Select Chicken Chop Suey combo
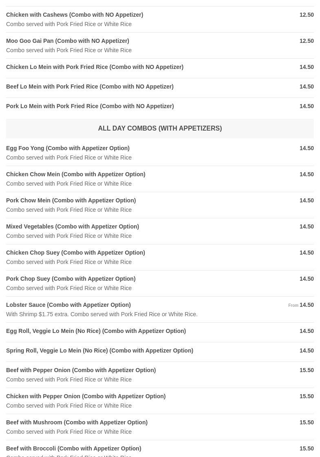The width and height of the screenshot is (320, 457). click(75, 253)
